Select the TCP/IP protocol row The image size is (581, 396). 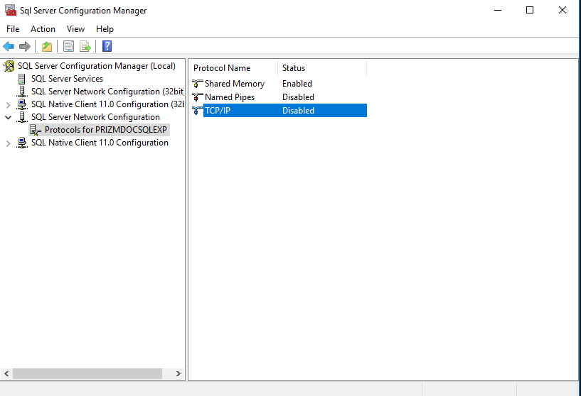279,110
